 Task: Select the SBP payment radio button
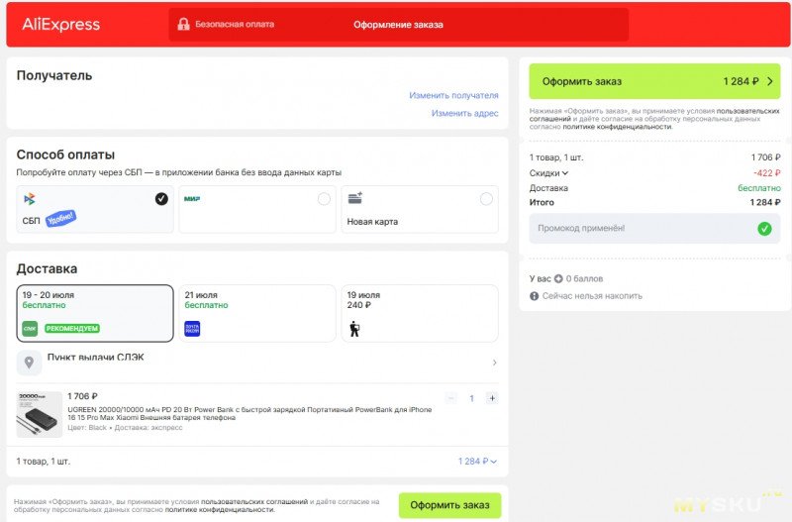(x=161, y=199)
